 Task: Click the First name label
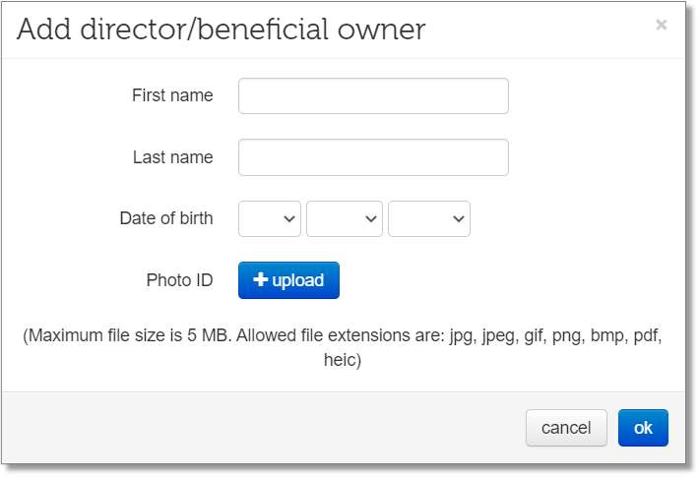pos(172,95)
